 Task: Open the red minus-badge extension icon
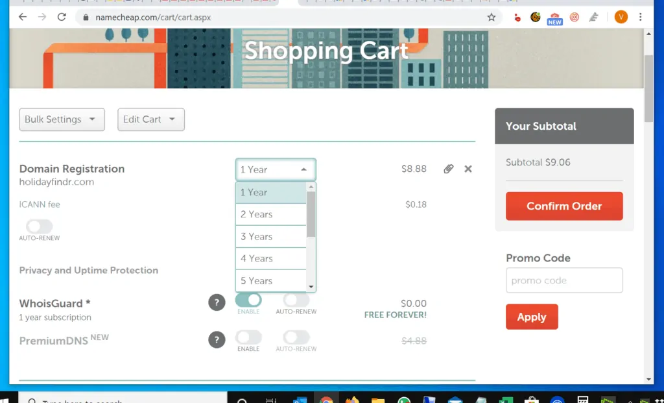coord(517,18)
